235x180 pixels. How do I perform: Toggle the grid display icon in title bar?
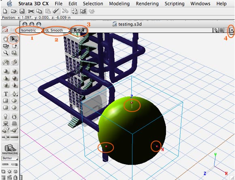(x=221, y=30)
